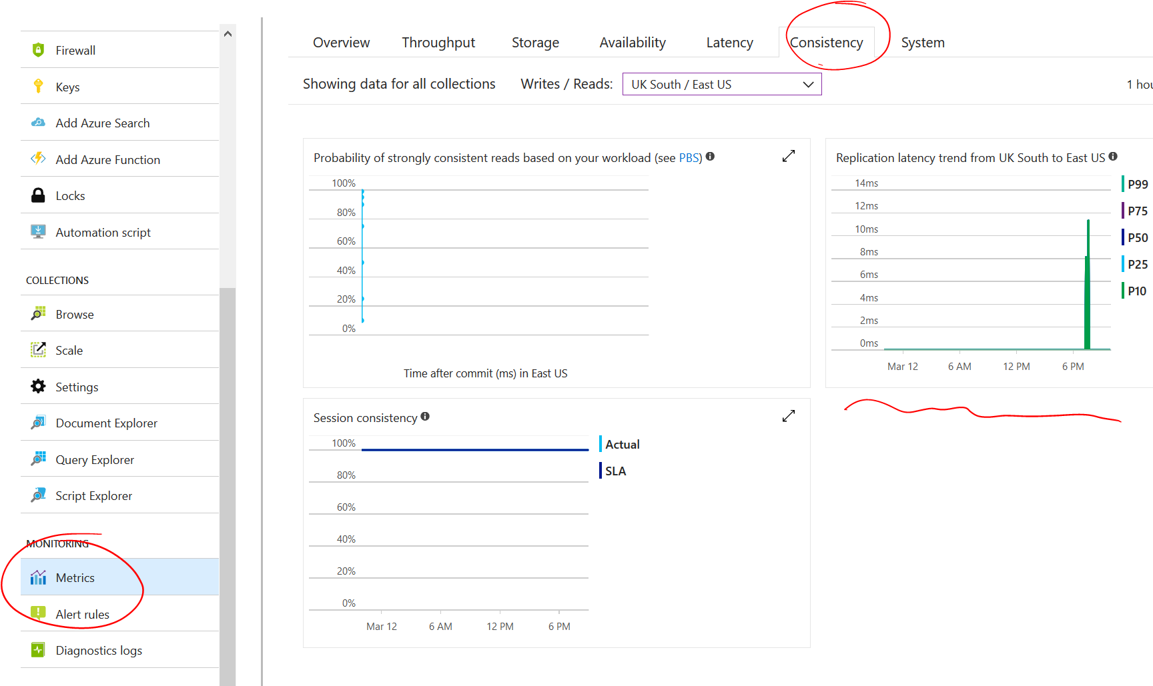Click the Browse magnifier icon under Collections
1153x686 pixels.
click(38, 313)
